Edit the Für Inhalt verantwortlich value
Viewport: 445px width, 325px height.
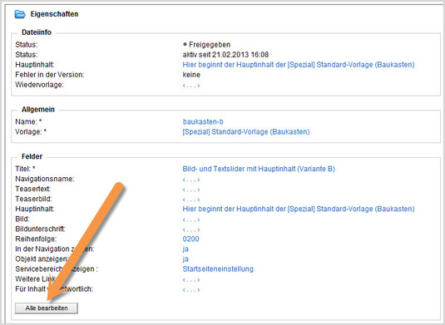(x=191, y=289)
